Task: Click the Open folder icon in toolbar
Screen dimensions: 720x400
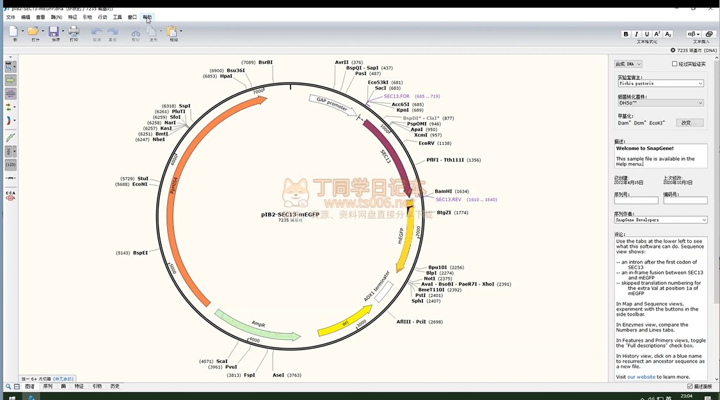Action: coord(33,31)
